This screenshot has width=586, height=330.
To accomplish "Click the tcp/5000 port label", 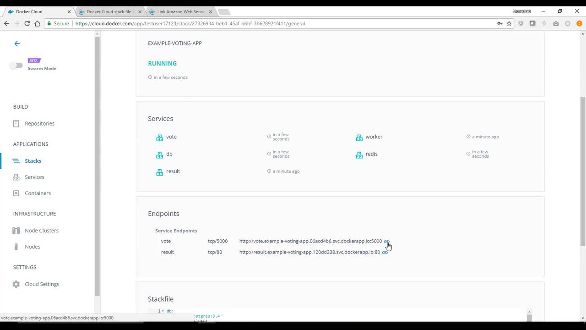I will [217, 241].
